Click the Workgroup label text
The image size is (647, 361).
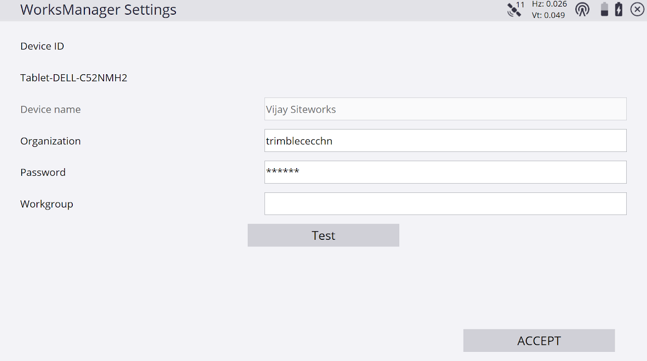[x=47, y=204]
